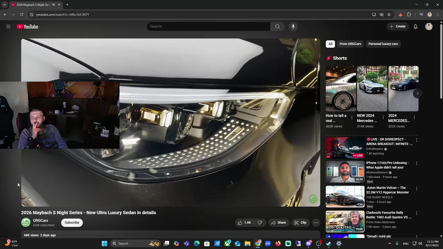The image size is (443, 249).
Task: View site information icon in address bar
Action: pos(31,15)
